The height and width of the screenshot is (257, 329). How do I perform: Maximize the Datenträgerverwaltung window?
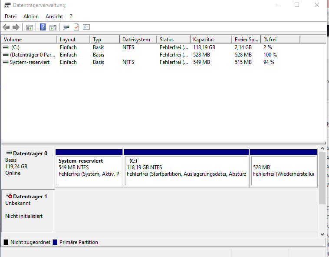pyautogui.click(x=297, y=5)
